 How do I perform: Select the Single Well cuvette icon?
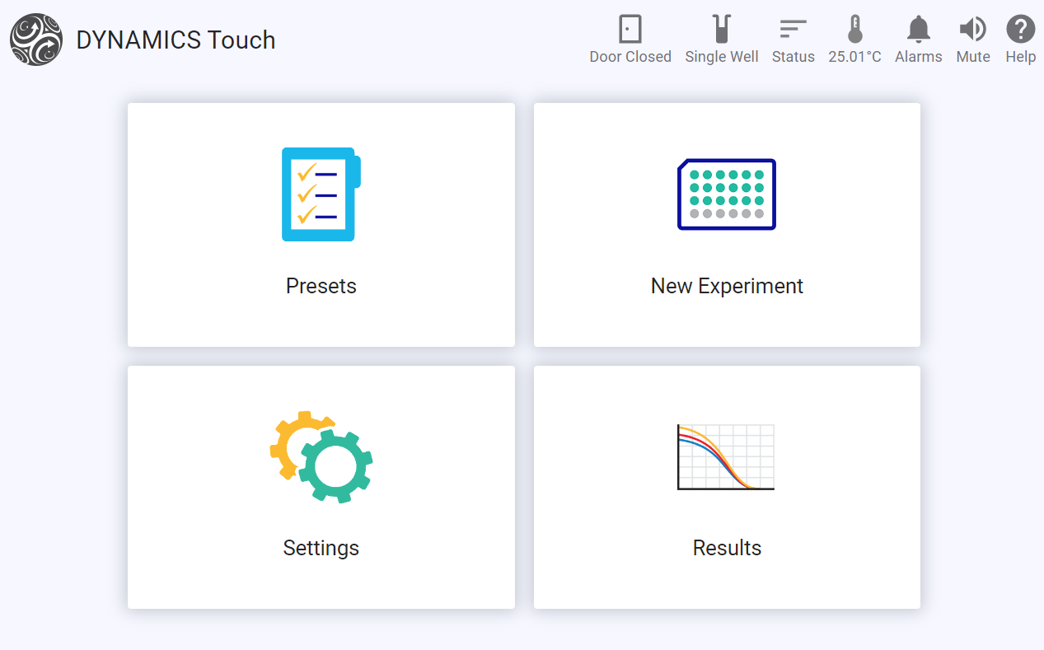pyautogui.click(x=721, y=30)
